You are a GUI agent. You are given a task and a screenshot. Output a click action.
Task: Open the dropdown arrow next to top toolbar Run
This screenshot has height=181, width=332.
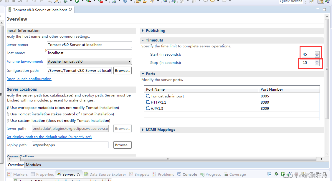click(82, 1)
